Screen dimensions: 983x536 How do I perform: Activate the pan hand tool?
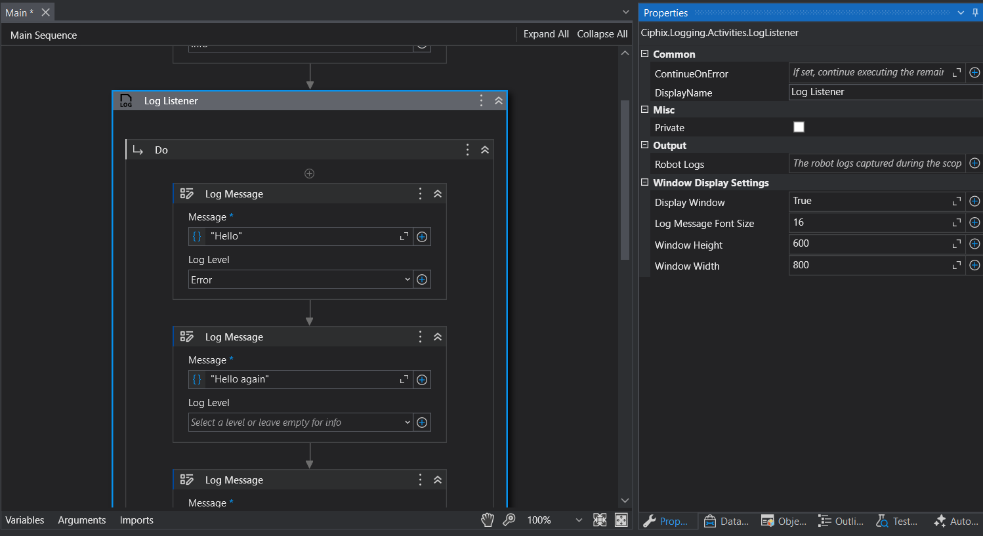point(488,520)
